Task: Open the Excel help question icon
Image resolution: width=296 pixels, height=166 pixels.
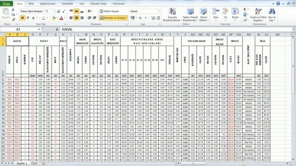Action: click(x=278, y=3)
